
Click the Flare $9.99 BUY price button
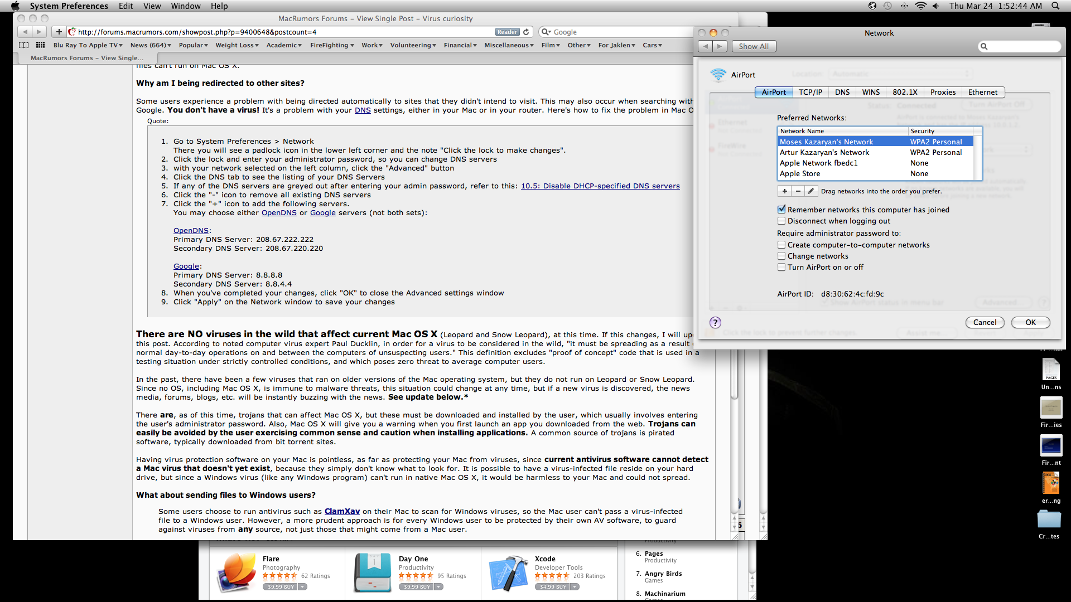[x=281, y=587]
